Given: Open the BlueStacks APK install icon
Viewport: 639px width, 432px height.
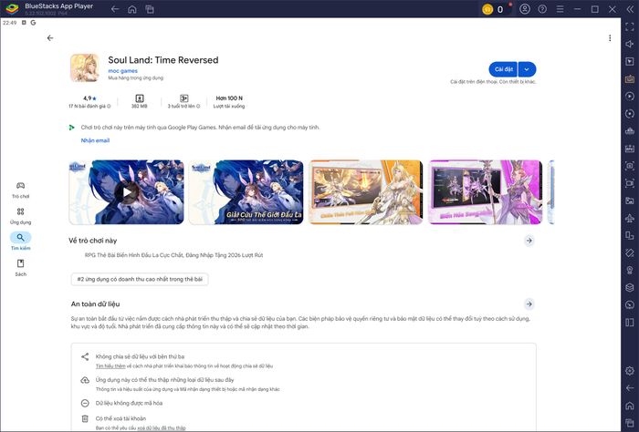Looking at the screenshot, I should point(630,149).
